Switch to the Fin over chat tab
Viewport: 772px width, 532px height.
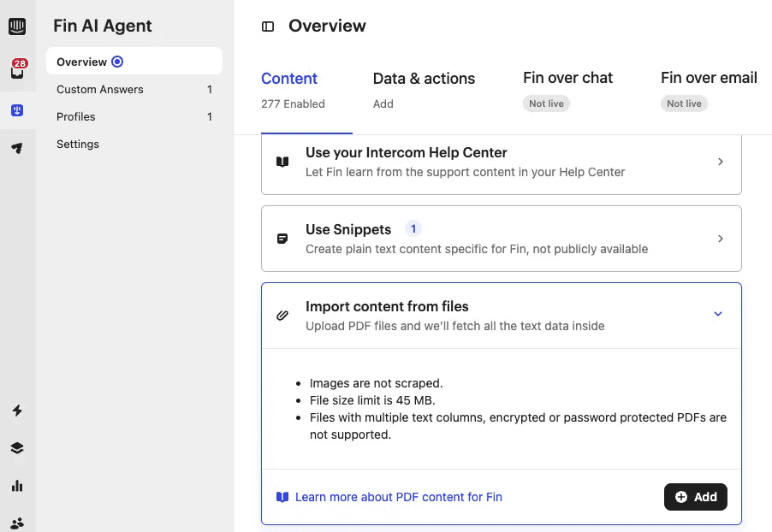pos(567,78)
